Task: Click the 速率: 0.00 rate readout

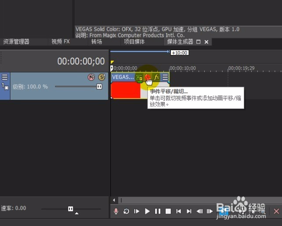Action: point(14,208)
